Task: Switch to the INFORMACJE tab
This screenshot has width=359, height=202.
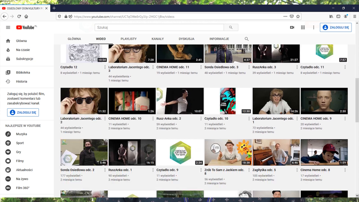Action: [219, 39]
